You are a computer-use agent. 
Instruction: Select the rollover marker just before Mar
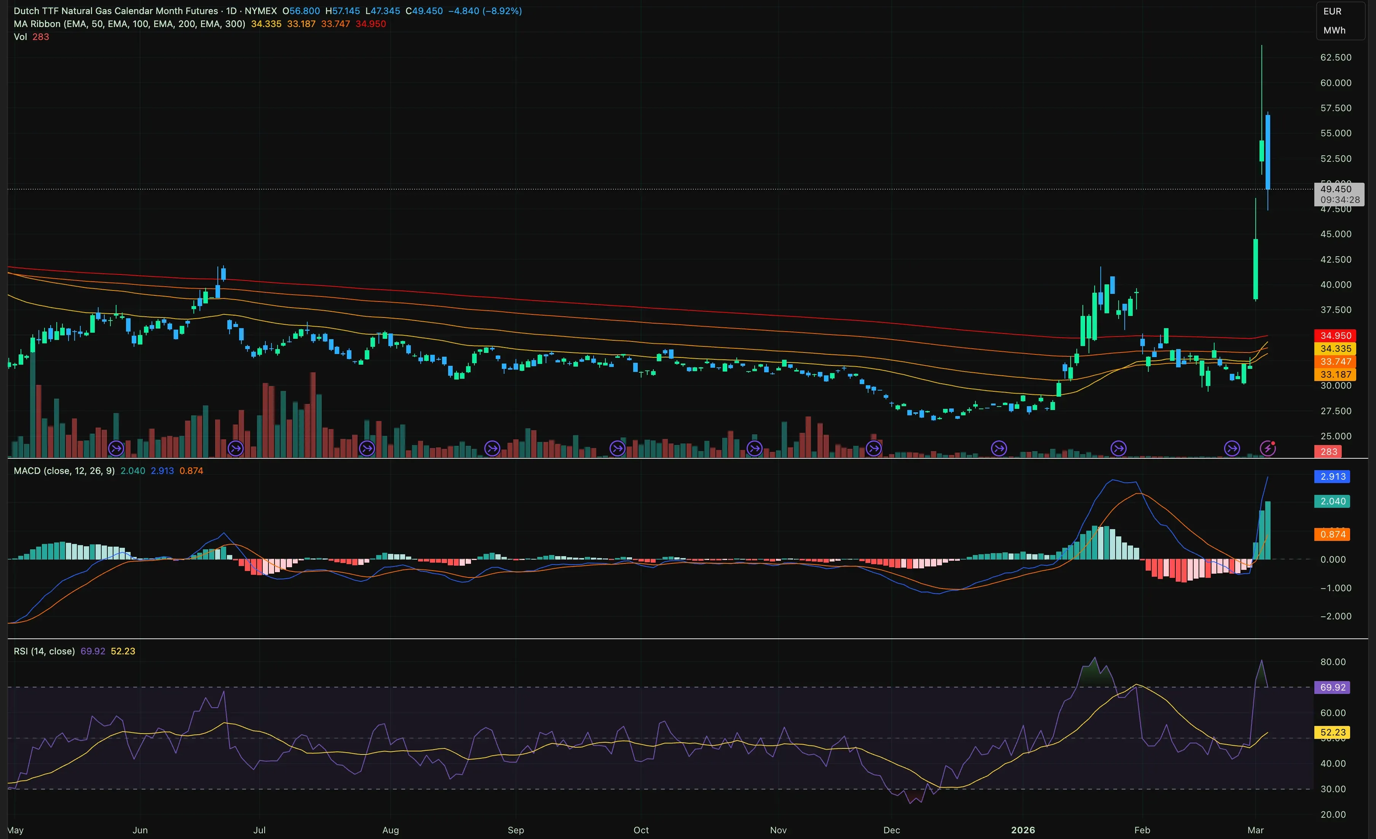point(1232,448)
